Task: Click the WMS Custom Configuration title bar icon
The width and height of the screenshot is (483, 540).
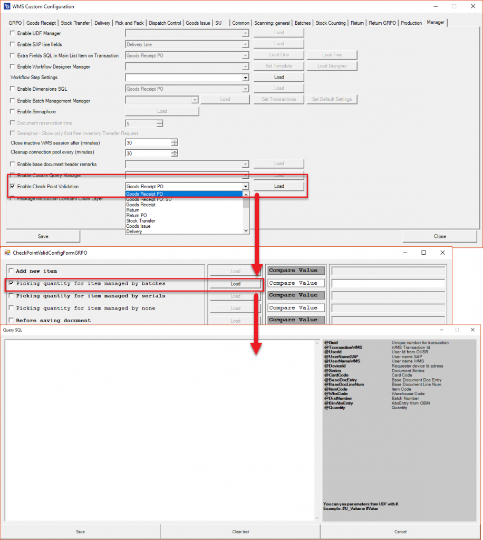Action: [6, 6]
